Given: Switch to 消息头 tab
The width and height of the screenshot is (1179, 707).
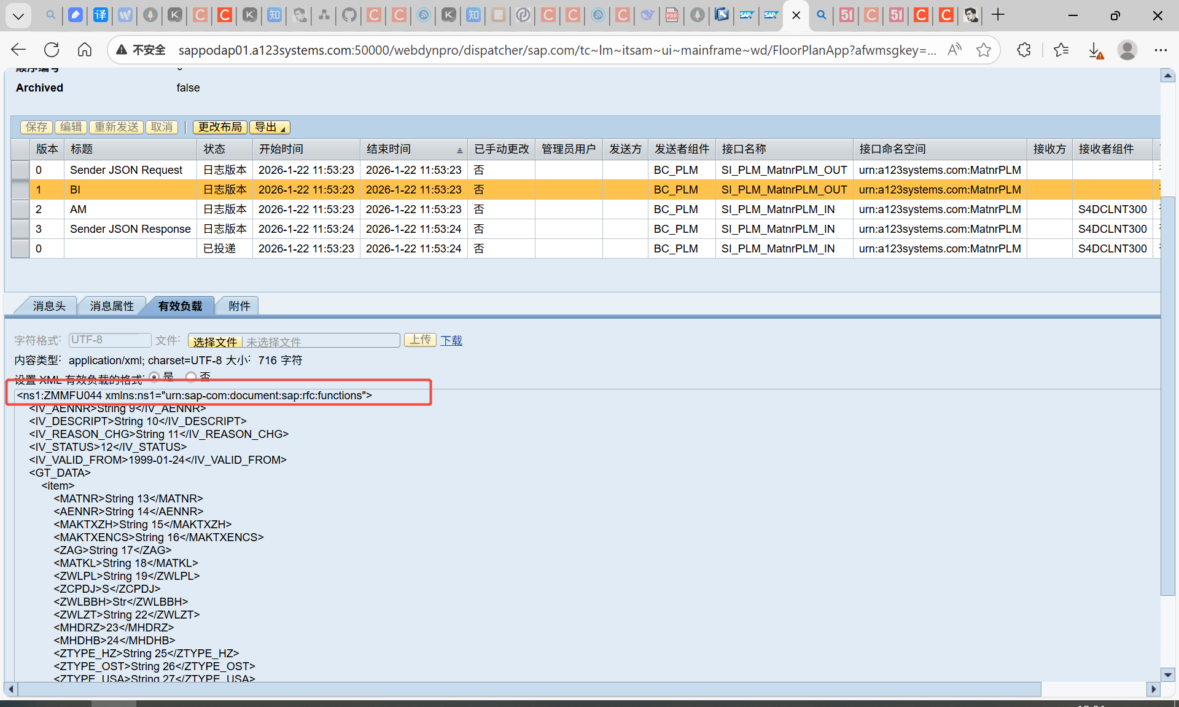Looking at the screenshot, I should [x=49, y=306].
